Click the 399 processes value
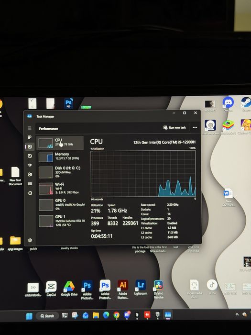 coord(95,223)
